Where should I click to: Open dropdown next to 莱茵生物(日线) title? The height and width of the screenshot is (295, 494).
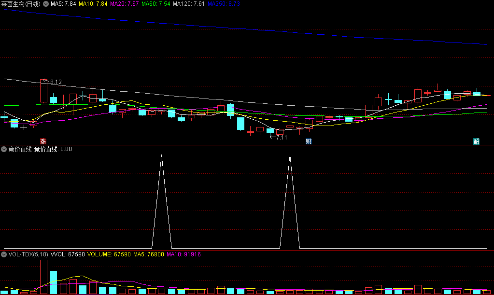point(46,4)
